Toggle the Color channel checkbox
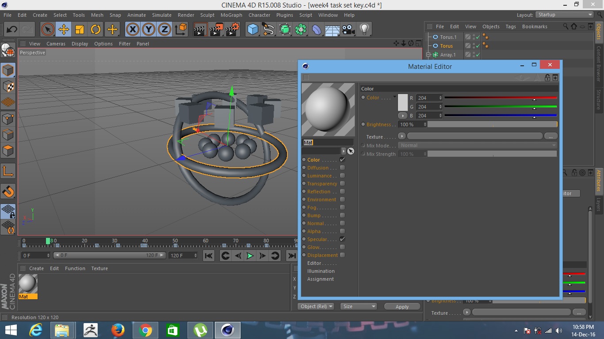 [x=342, y=160]
